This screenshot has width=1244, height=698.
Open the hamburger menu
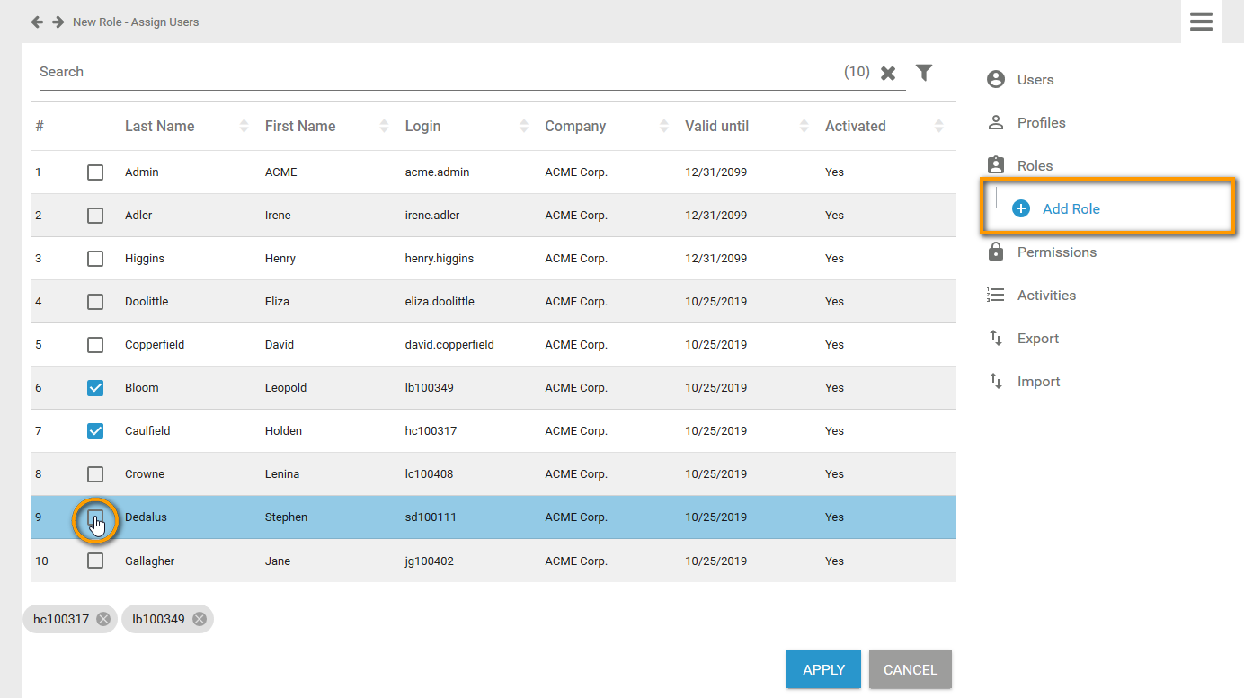coord(1201,22)
